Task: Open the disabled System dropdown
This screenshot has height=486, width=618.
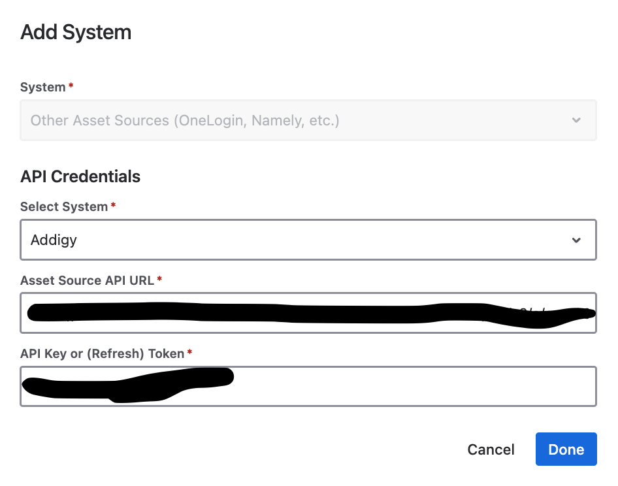Action: click(x=308, y=120)
